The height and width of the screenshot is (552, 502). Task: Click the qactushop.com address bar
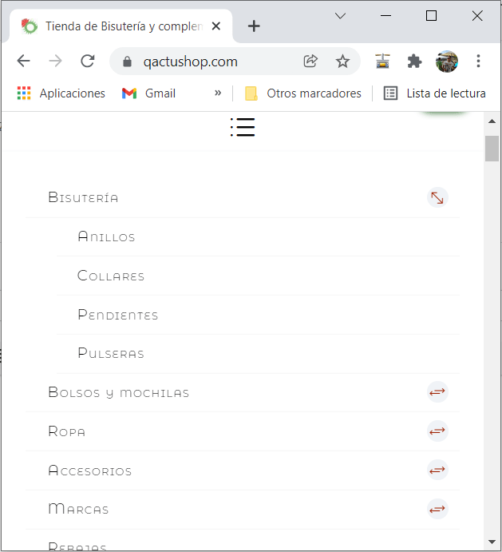(211, 62)
